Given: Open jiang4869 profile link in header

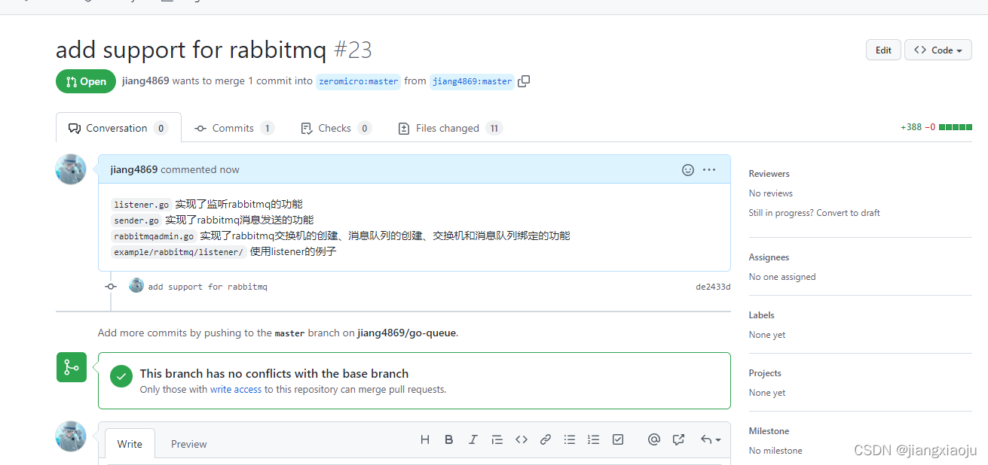Looking at the screenshot, I should coord(145,81).
